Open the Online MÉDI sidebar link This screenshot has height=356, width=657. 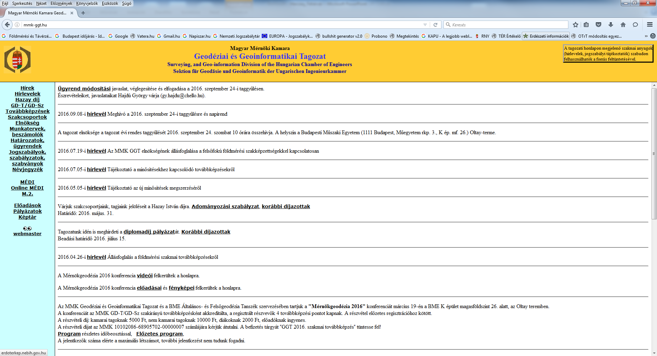[x=27, y=188]
